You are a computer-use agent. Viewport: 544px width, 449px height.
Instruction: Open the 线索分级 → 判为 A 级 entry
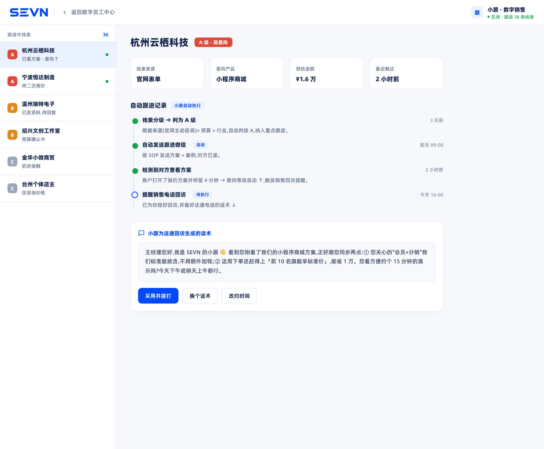tap(169, 120)
